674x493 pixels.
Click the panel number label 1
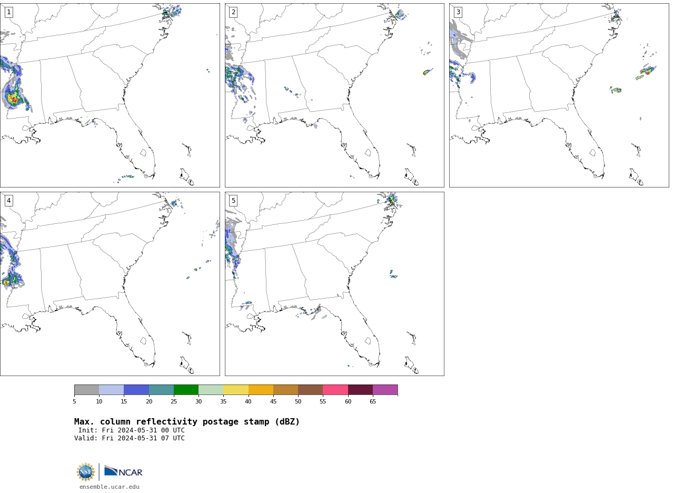click(x=8, y=12)
